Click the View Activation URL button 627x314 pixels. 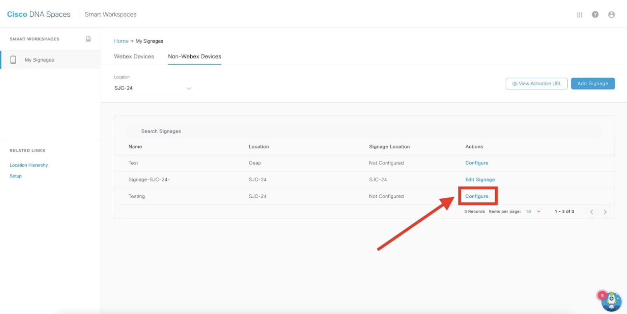[536, 84]
